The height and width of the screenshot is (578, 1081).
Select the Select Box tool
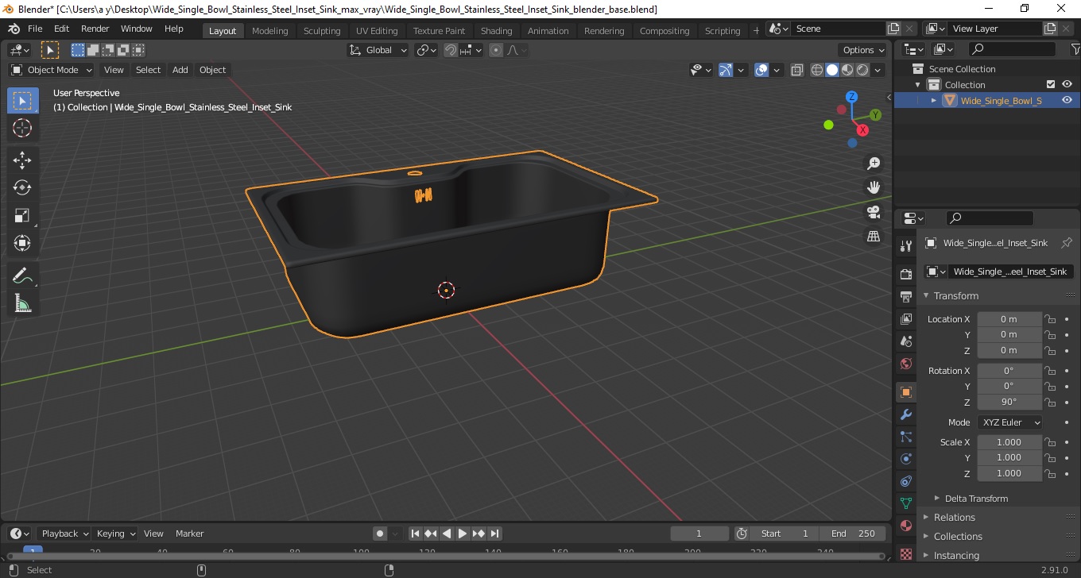coord(22,101)
